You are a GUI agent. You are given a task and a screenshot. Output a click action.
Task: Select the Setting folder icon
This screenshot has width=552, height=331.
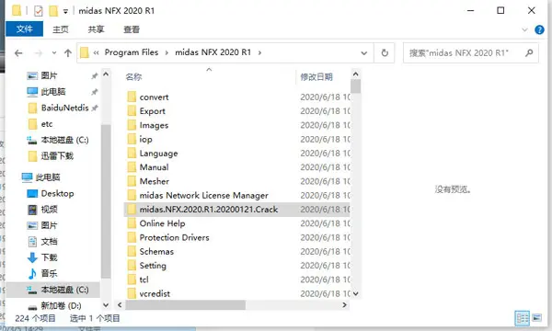[x=132, y=266]
